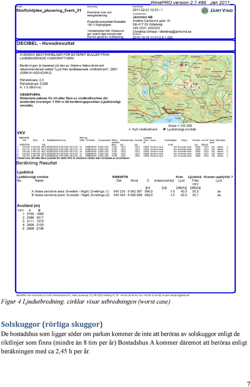Screen dimensions: 250x387
Task: Open the terrain map image
Action: click(x=180, y=89)
